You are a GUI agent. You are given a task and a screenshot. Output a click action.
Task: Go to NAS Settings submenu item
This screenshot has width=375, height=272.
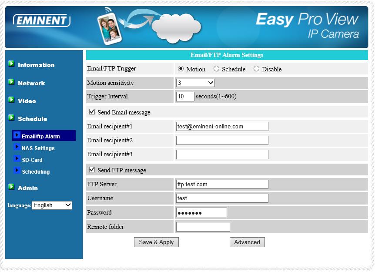(38, 148)
